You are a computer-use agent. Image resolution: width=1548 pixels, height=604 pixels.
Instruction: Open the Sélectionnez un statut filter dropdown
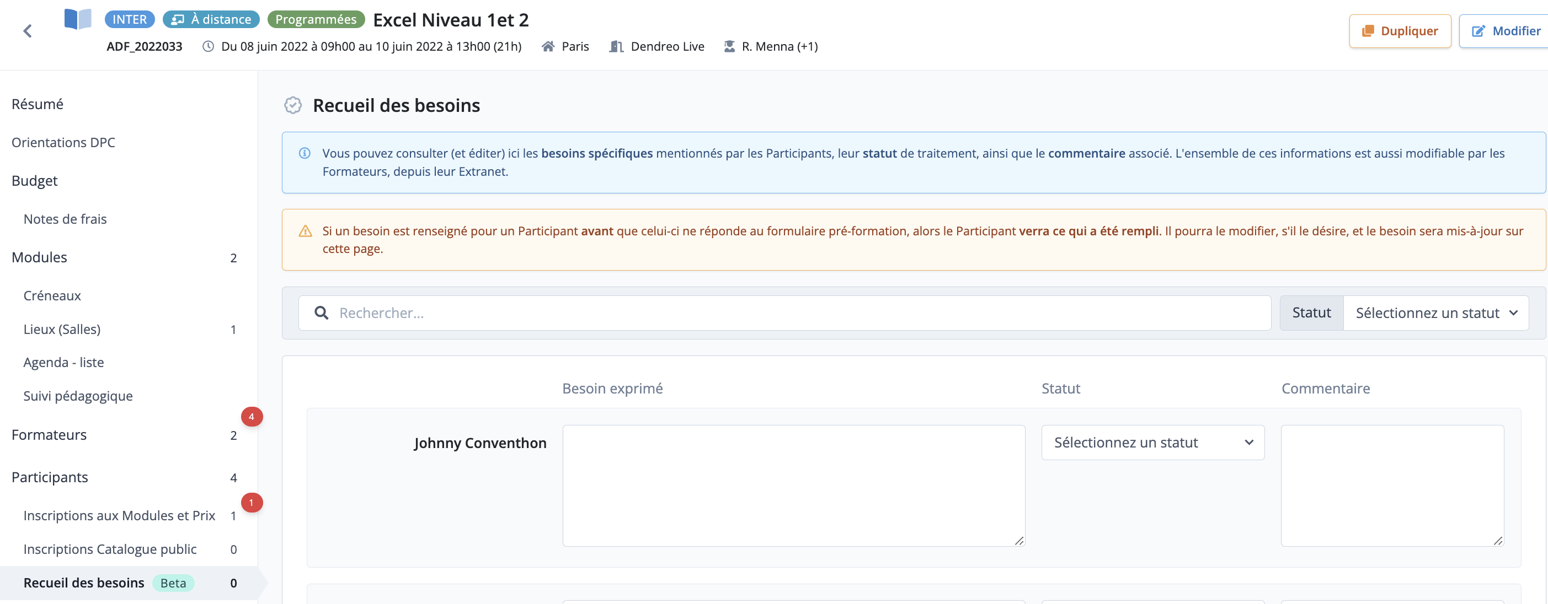pyautogui.click(x=1435, y=312)
